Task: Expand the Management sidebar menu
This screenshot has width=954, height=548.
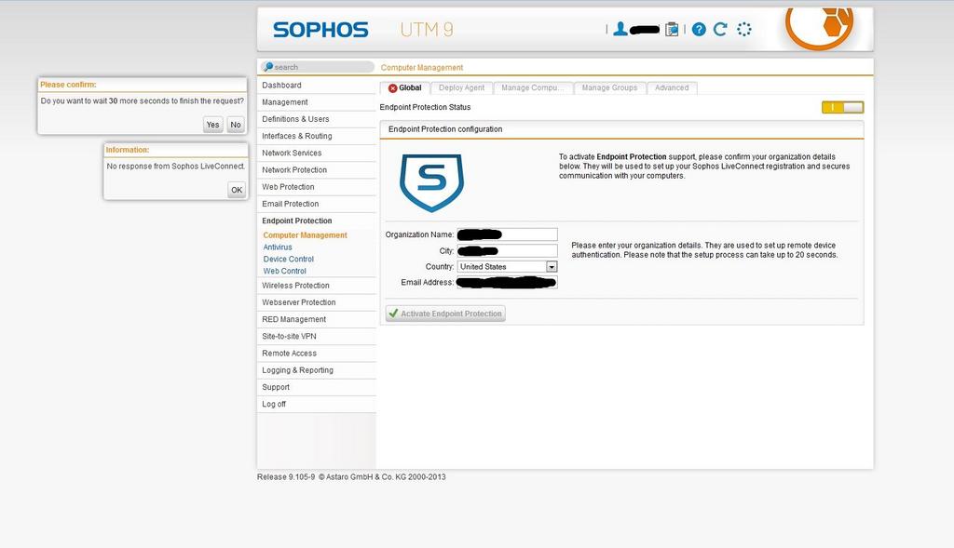Action: [317, 102]
